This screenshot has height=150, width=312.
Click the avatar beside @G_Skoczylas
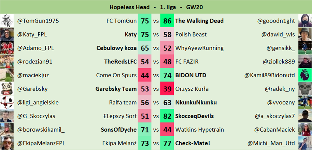click(7, 116)
